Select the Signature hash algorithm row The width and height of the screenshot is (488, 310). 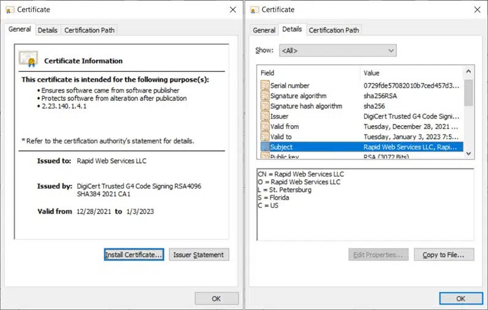(x=362, y=106)
